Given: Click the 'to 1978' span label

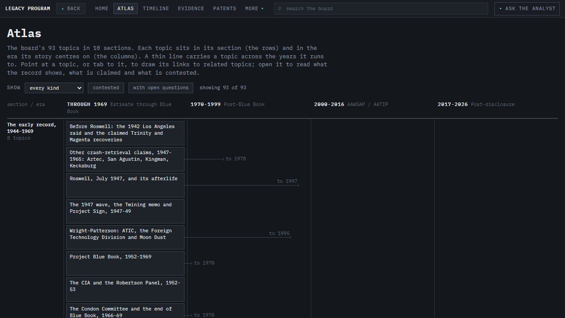Looking at the screenshot, I should pyautogui.click(x=236, y=159).
